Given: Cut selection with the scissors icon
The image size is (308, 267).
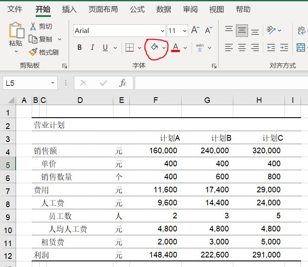Looking at the screenshot, I should click(x=33, y=26).
